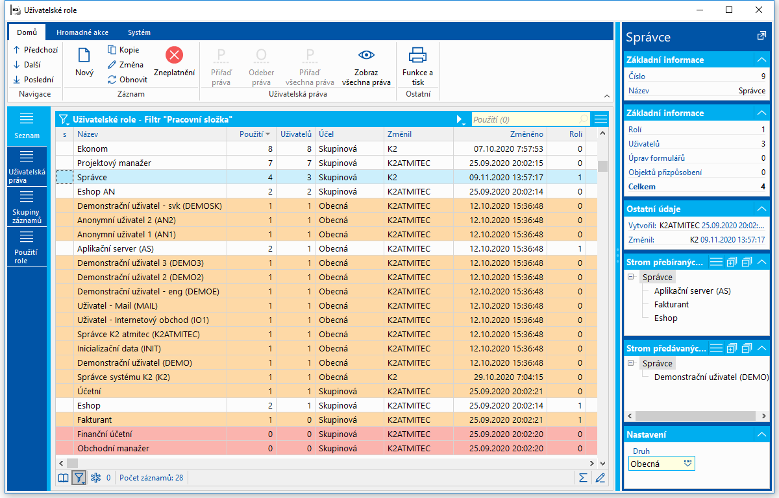Image resolution: width=779 pixels, height=498 pixels.
Task: Sort by the Uživatelů column header
Action: pyautogui.click(x=296, y=134)
